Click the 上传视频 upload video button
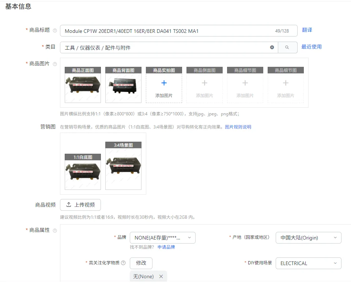 coord(80,205)
